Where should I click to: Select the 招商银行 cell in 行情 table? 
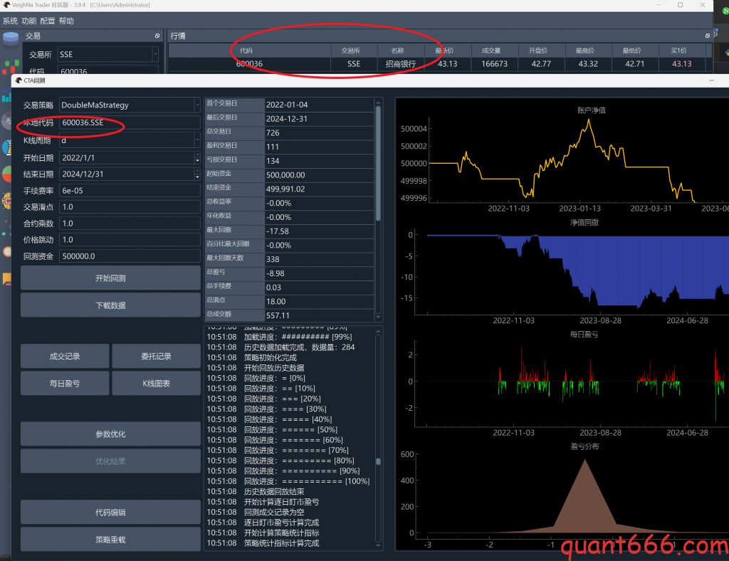coord(400,64)
